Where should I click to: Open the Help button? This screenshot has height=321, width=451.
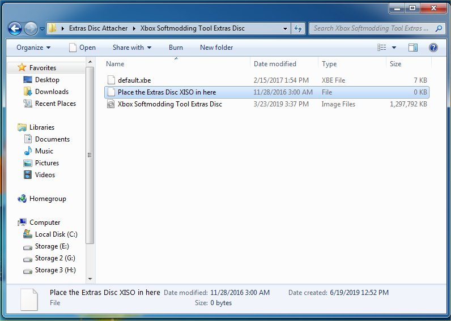click(433, 48)
